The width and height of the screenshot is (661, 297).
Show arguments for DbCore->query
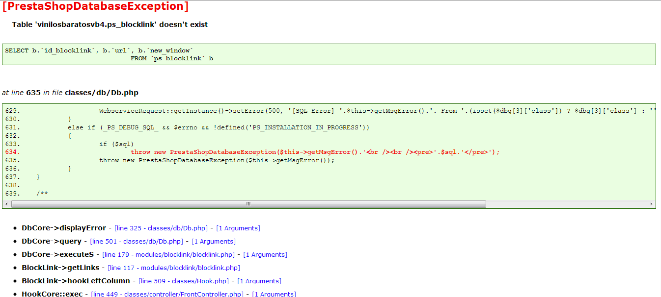[214, 242]
